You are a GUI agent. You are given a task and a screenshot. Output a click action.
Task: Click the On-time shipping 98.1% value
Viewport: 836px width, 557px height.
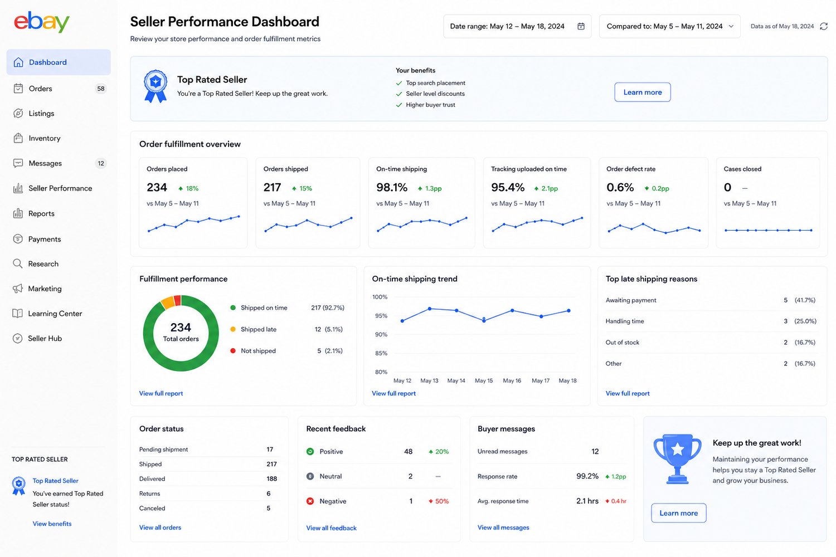(392, 187)
